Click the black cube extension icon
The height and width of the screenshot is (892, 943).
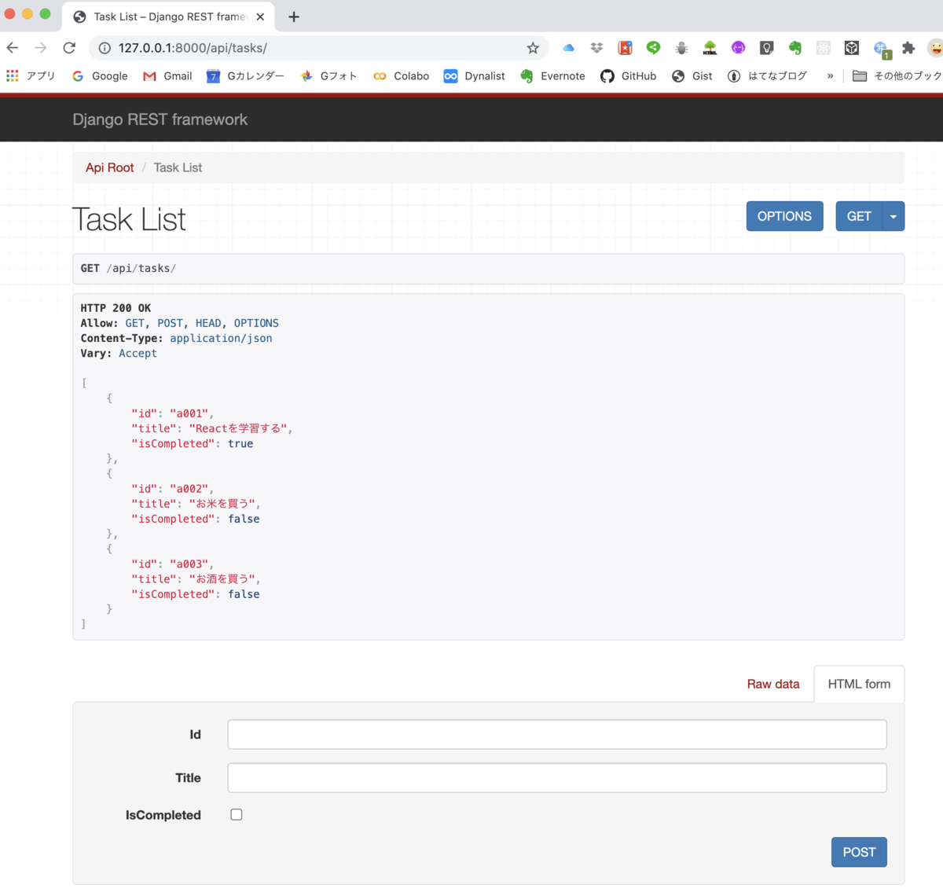[x=852, y=48]
